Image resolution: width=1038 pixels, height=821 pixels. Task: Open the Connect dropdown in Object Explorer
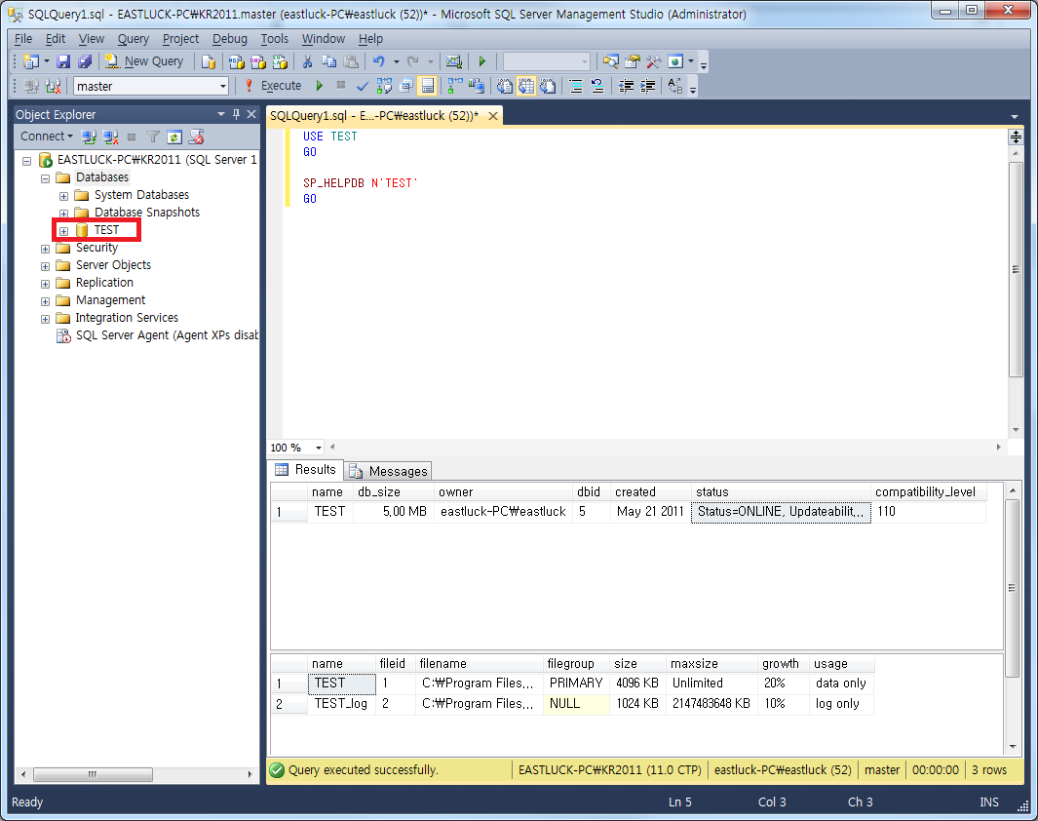(47, 137)
